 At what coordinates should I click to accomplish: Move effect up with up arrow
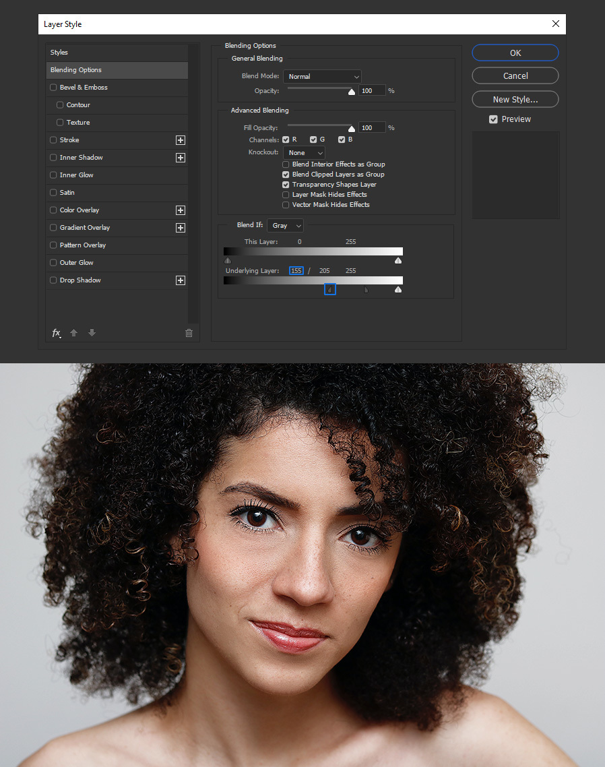(74, 333)
